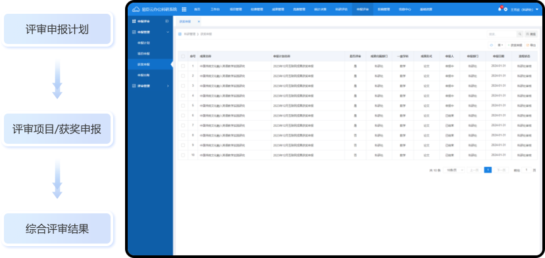The image size is (545, 258).
Task: Tick the checkbox for row 8
Action: coord(183,135)
